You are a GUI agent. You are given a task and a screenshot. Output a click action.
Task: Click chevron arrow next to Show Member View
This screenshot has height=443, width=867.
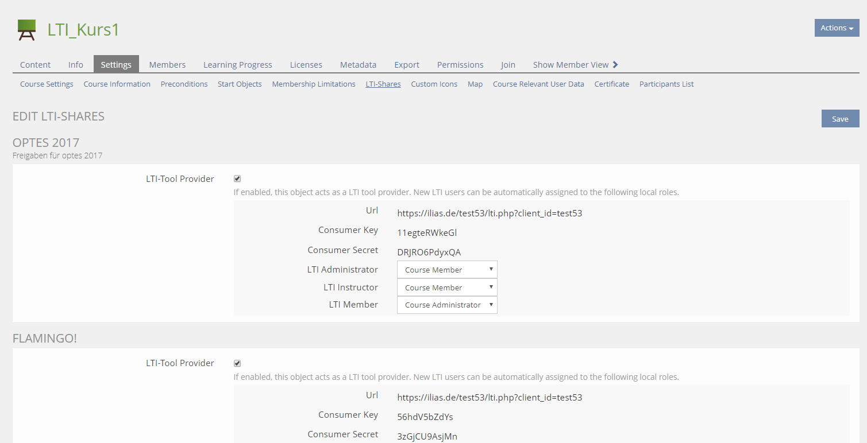pos(615,65)
